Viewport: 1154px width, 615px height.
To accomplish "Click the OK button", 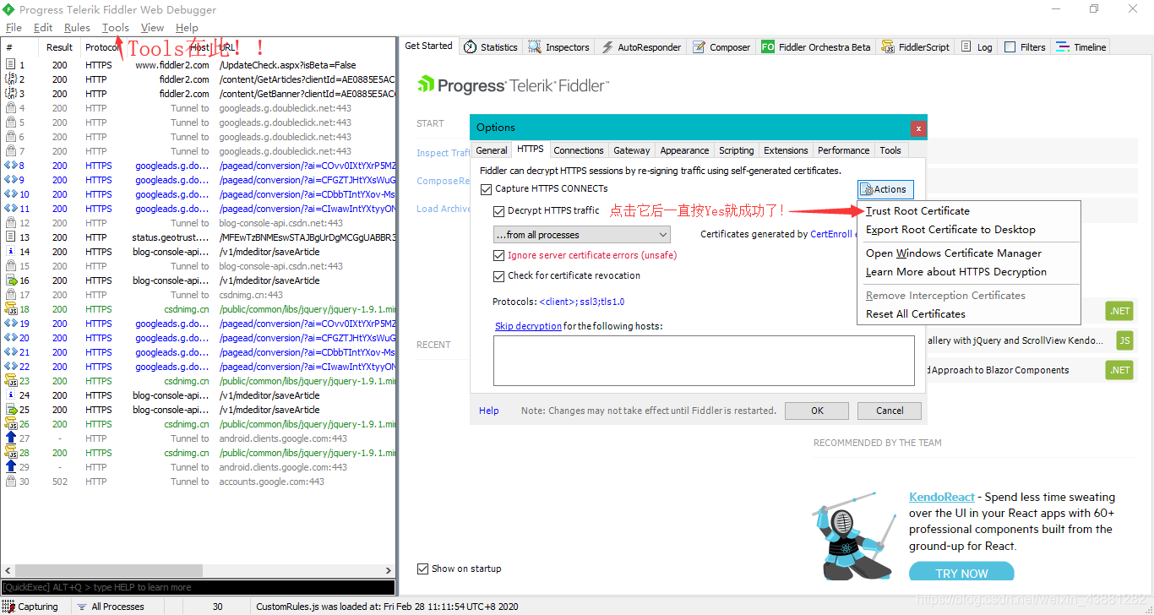I will click(x=817, y=411).
